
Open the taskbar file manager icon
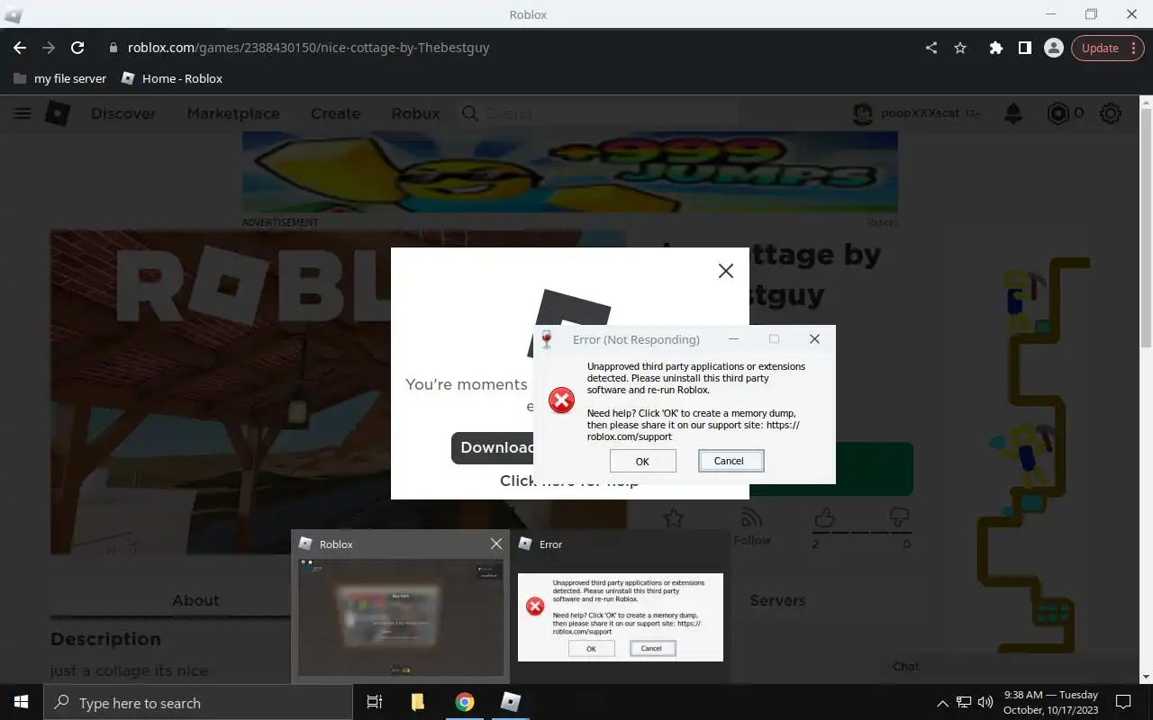pyautogui.click(x=418, y=702)
